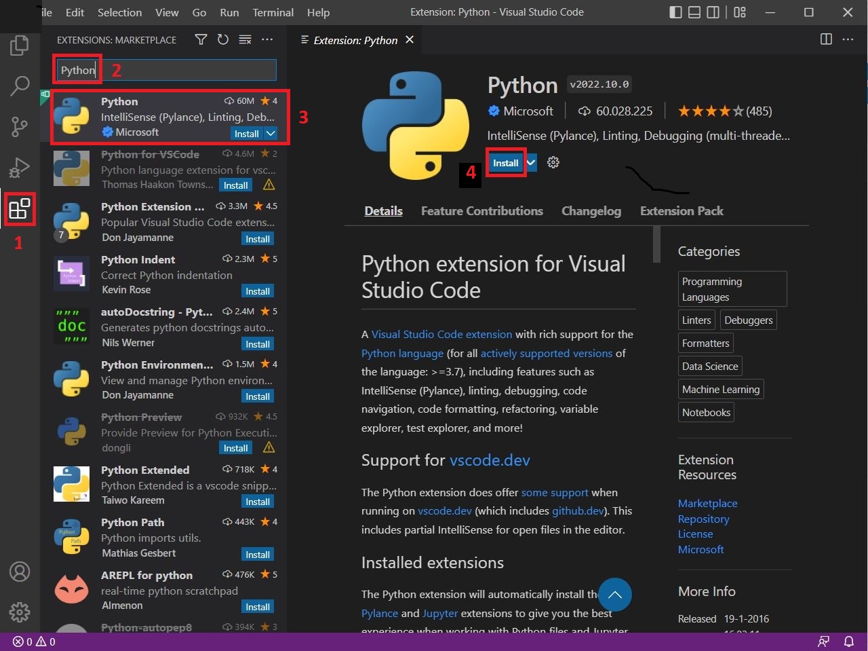The width and height of the screenshot is (868, 651).
Task: Split the editor to the right
Action: click(826, 39)
